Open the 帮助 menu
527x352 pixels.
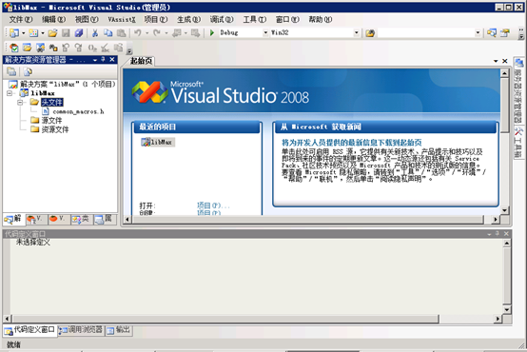[x=321, y=19]
